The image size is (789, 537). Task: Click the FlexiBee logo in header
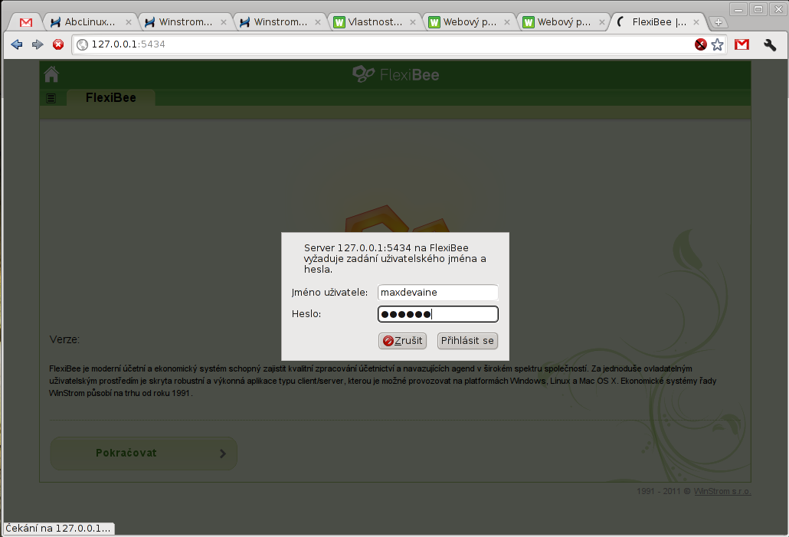(395, 74)
